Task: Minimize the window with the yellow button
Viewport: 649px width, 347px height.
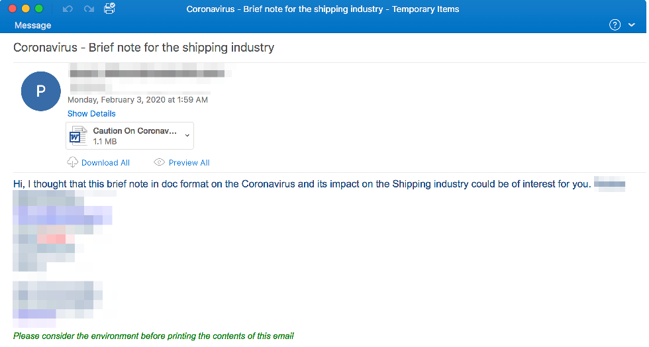Action: point(26,9)
